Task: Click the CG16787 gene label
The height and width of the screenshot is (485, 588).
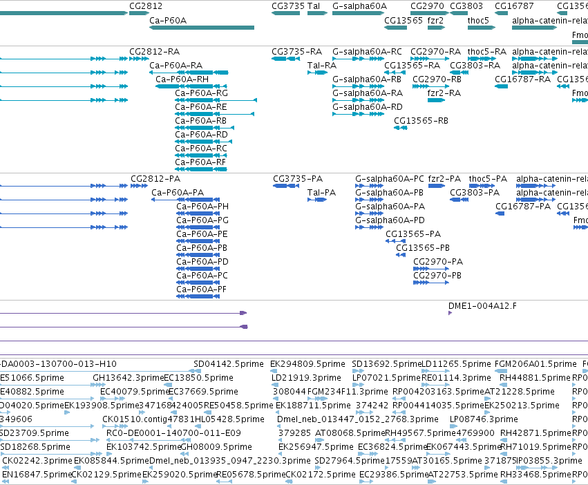Action: tap(514, 6)
